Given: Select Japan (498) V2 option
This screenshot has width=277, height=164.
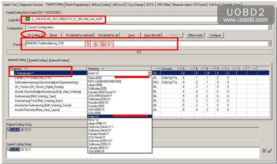Looking at the screenshot, I should 120,124.
